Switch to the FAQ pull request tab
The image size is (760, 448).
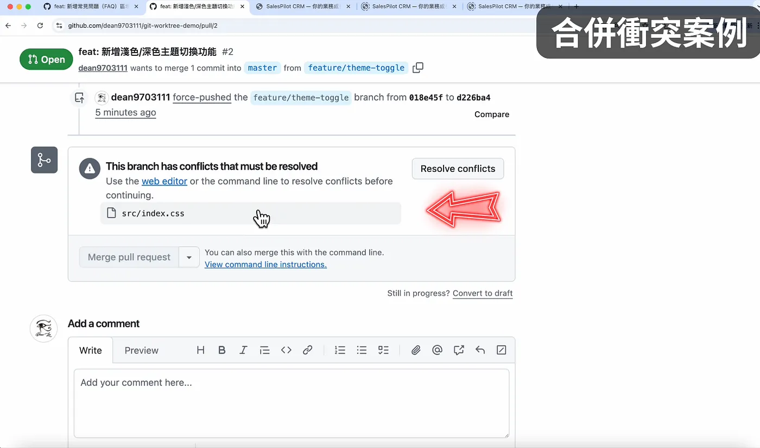point(90,7)
